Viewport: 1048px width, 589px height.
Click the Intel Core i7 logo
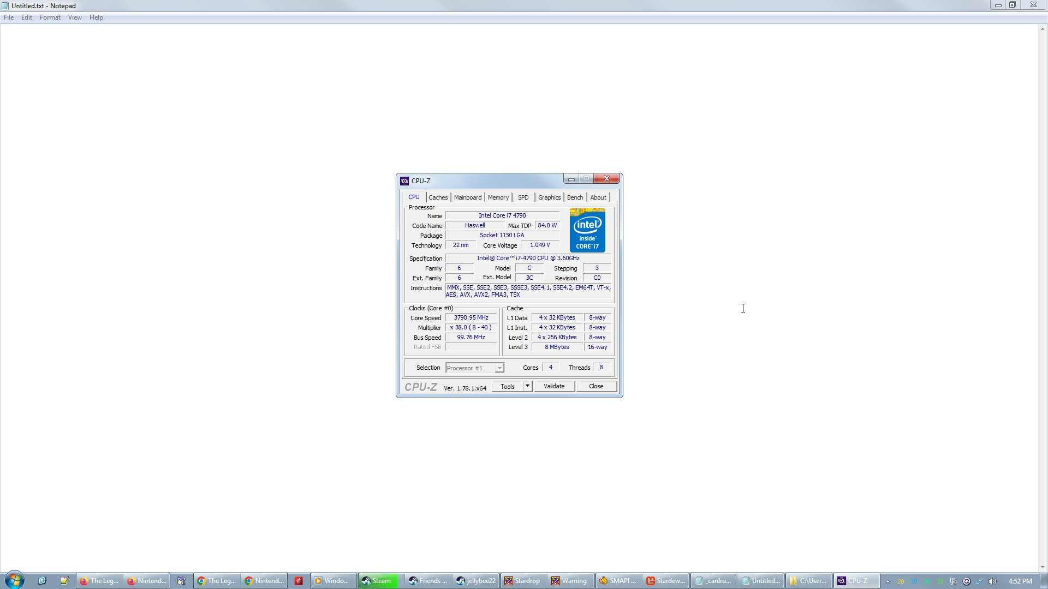[x=587, y=230]
